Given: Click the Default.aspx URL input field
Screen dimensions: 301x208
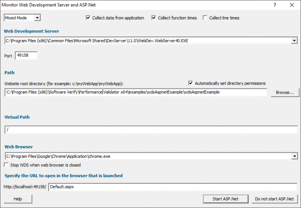Looking at the screenshot, I should [x=173, y=187].
